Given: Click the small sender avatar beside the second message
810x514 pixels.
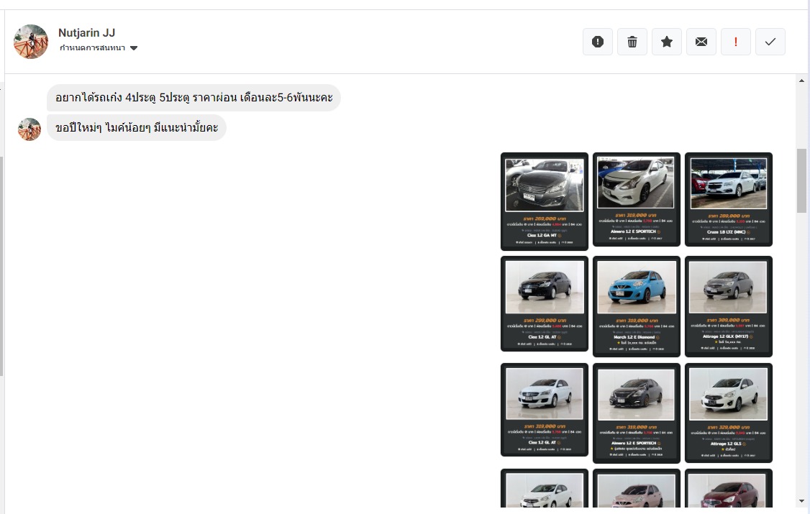Looking at the screenshot, I should [29, 129].
